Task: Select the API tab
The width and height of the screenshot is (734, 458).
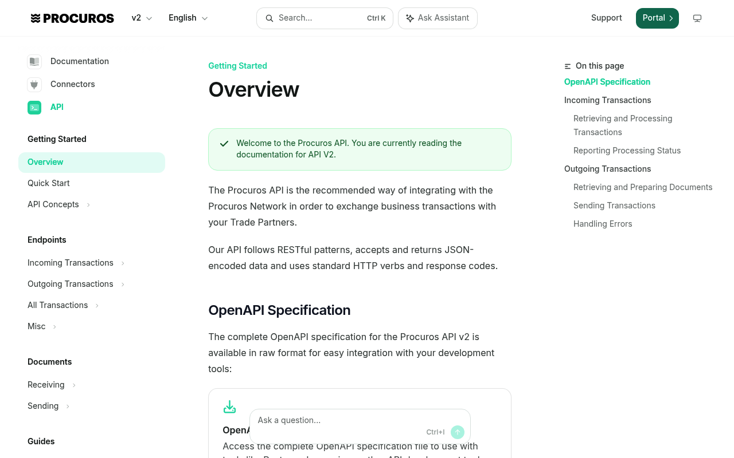Action: point(57,107)
